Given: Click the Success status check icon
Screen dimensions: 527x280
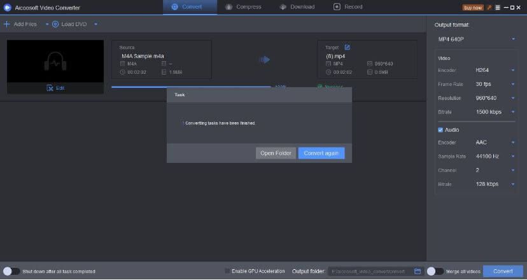Looking at the screenshot, I should (x=320, y=87).
